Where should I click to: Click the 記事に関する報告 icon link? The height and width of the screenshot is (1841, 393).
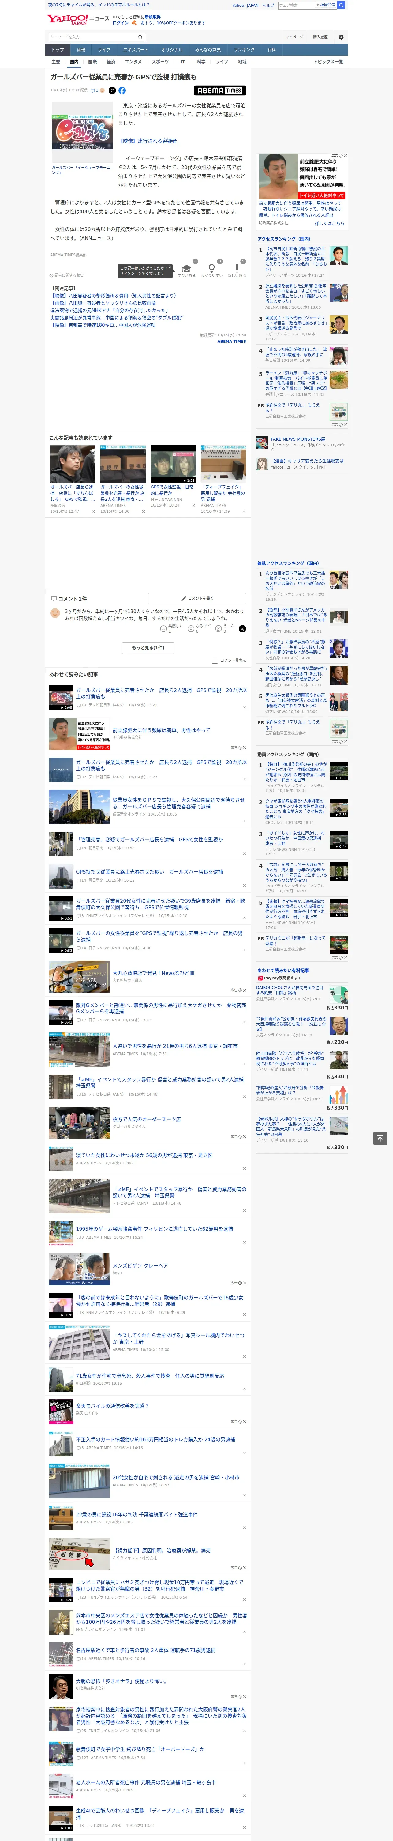coord(66,275)
